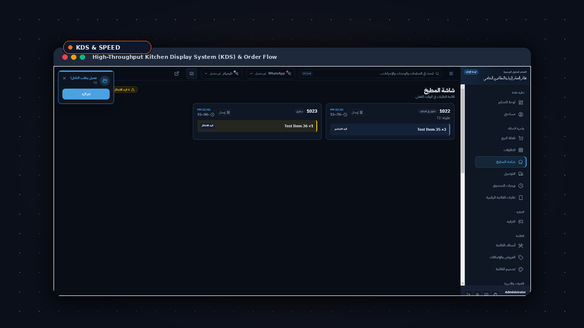
Task: Open the external link icon in top bar
Action: tap(177, 73)
